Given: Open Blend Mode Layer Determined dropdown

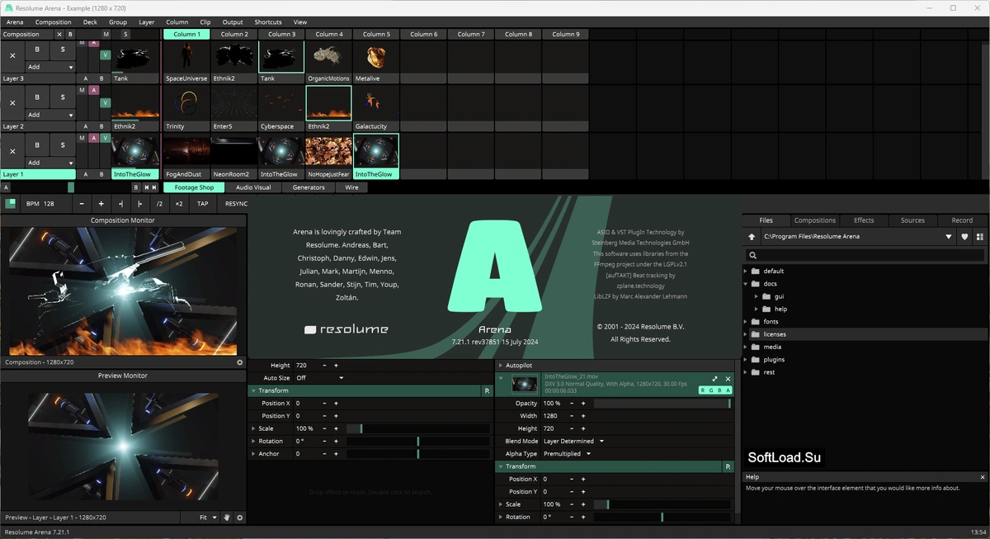Looking at the screenshot, I should (573, 441).
